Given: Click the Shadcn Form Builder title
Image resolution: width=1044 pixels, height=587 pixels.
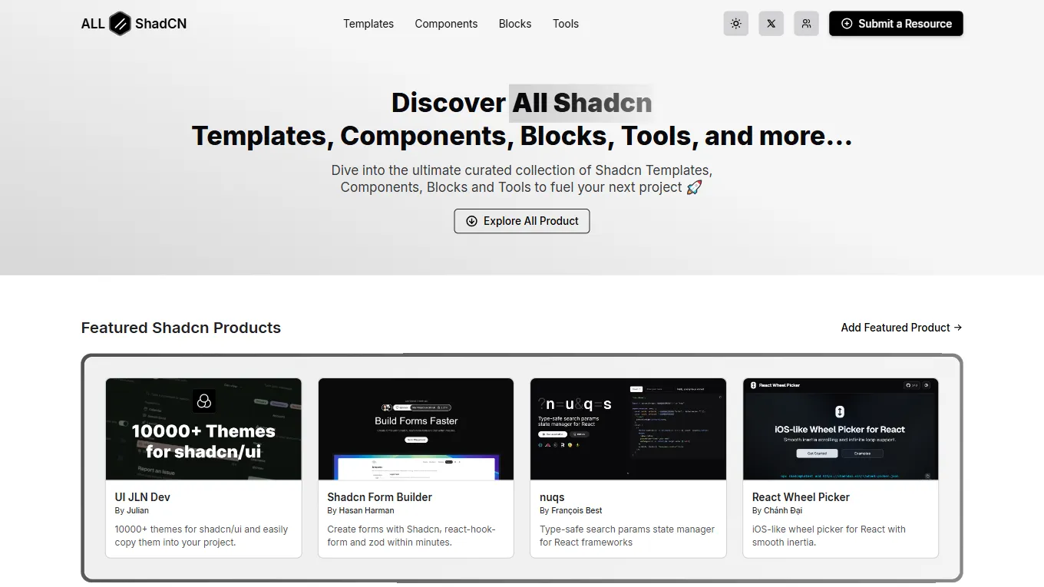Looking at the screenshot, I should tap(379, 497).
